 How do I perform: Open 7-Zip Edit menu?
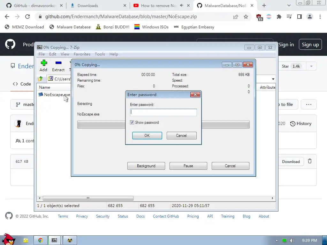(53, 54)
